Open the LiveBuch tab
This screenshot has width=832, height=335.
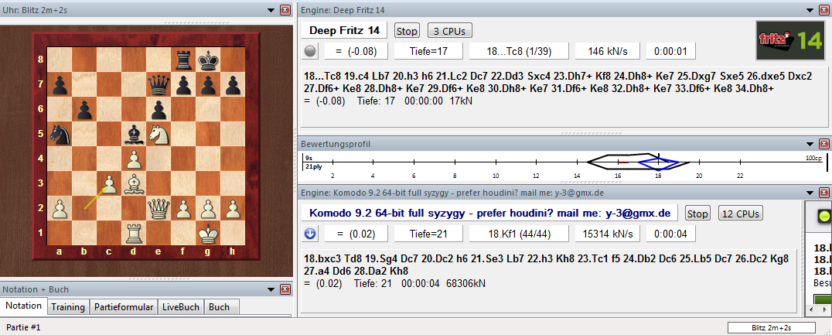pos(181,307)
